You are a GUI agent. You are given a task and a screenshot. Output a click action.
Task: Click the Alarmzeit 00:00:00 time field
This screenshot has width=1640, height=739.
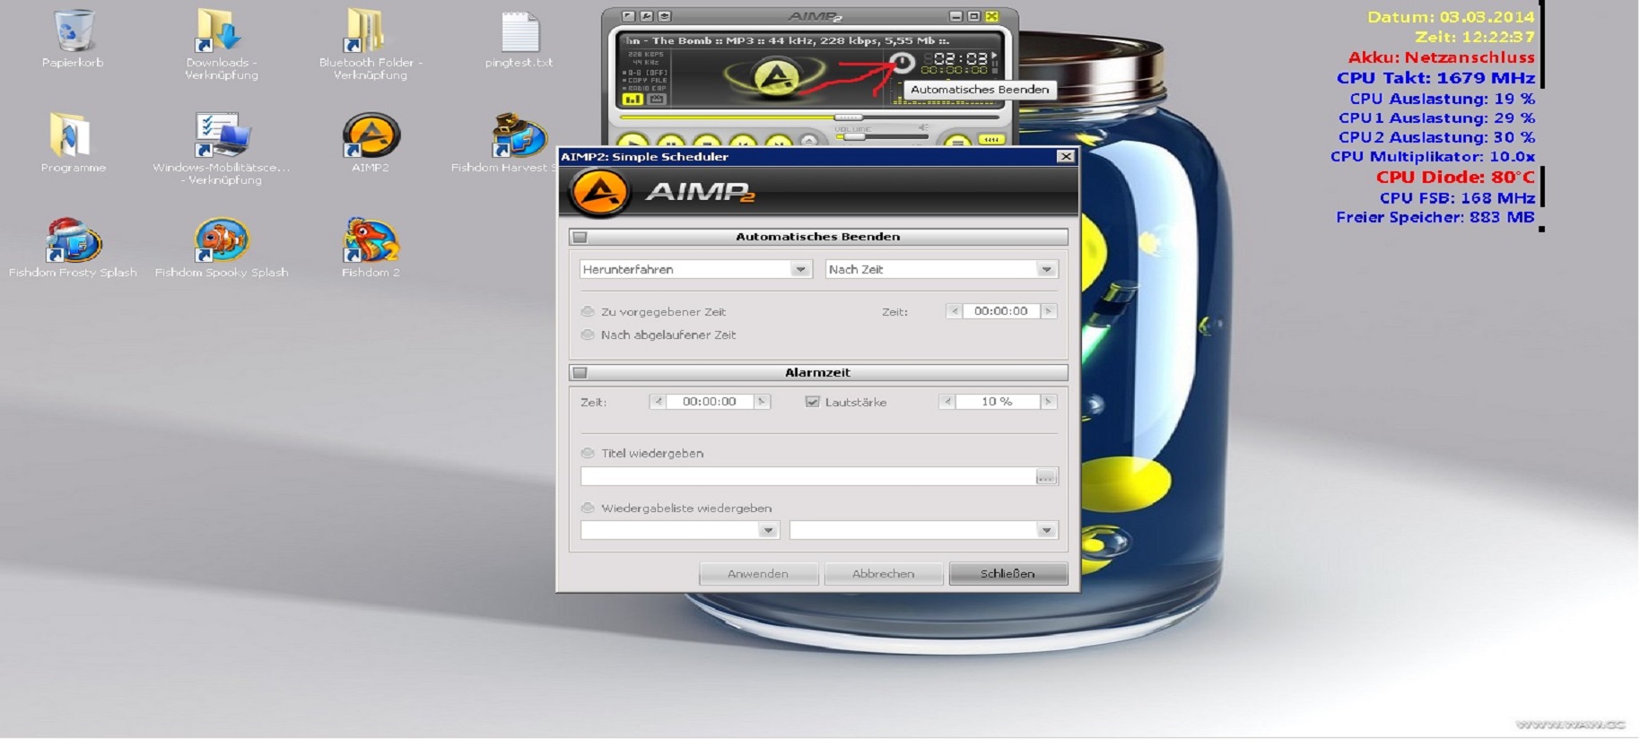pos(710,402)
